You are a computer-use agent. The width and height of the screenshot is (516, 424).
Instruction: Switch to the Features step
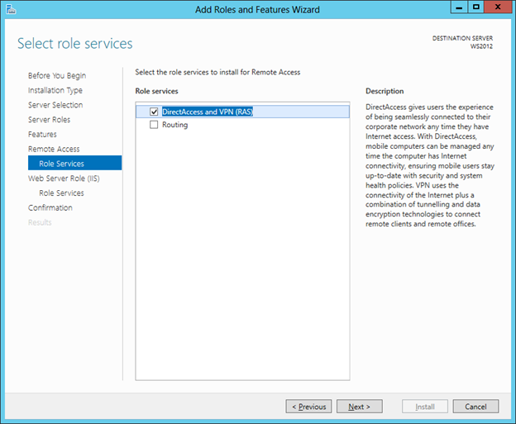pos(42,134)
